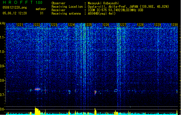Click the red meteor echo after 1225

click(x=95, y=92)
